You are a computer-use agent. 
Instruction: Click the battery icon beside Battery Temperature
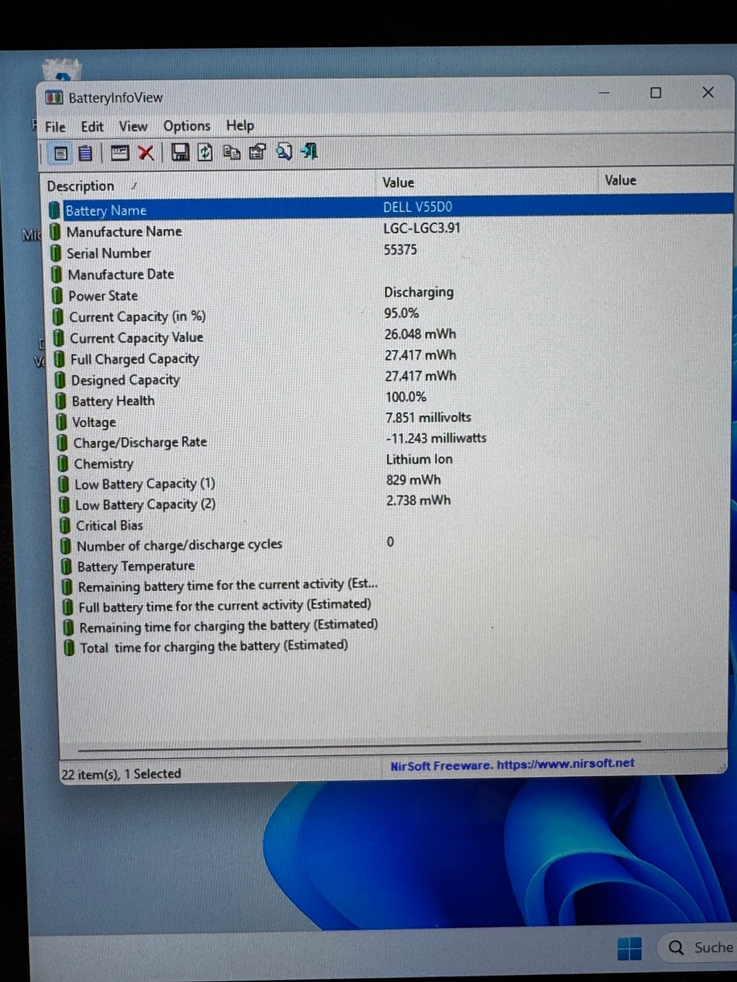pos(66,566)
